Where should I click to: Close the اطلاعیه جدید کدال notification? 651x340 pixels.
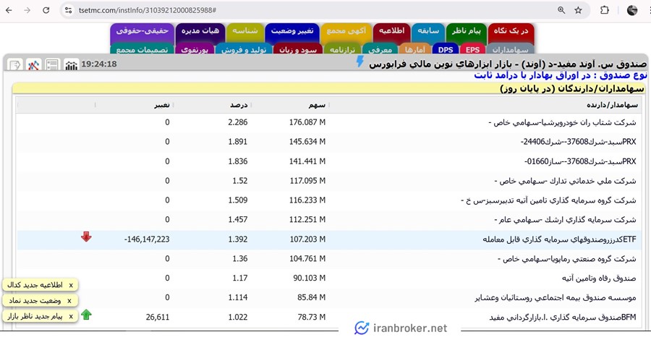(71, 285)
